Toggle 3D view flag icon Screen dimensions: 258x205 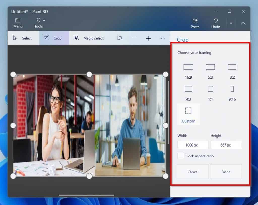point(119,38)
